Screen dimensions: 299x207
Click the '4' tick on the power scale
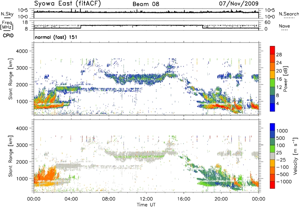(277, 103)
